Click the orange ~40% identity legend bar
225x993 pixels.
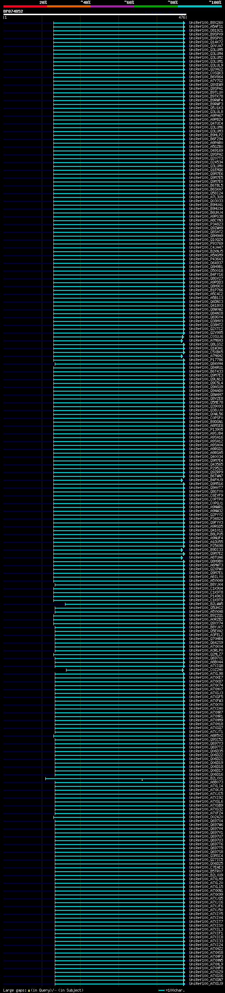69,6
